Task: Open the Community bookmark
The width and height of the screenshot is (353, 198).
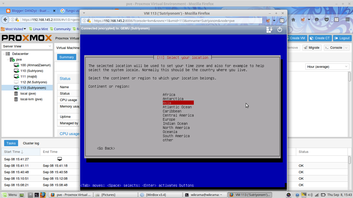Action: (x=60, y=29)
